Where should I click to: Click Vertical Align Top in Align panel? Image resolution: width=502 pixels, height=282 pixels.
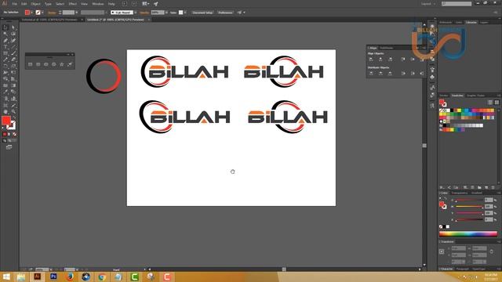(x=403, y=60)
